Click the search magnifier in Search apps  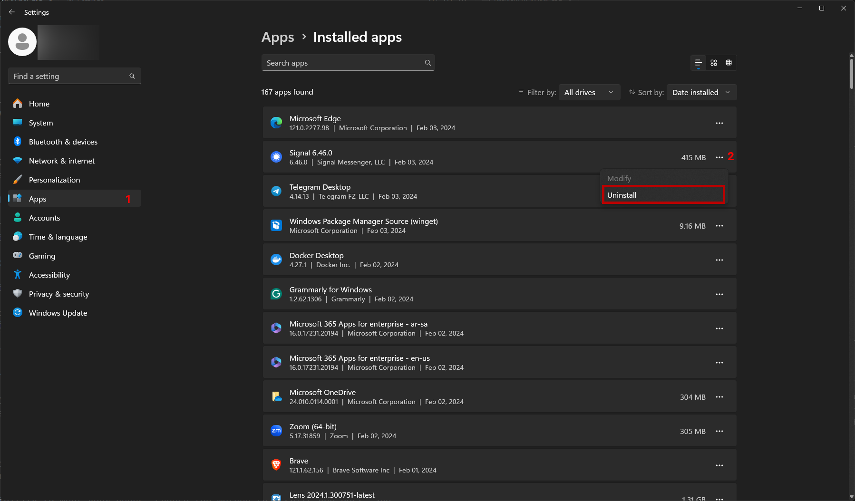click(427, 63)
